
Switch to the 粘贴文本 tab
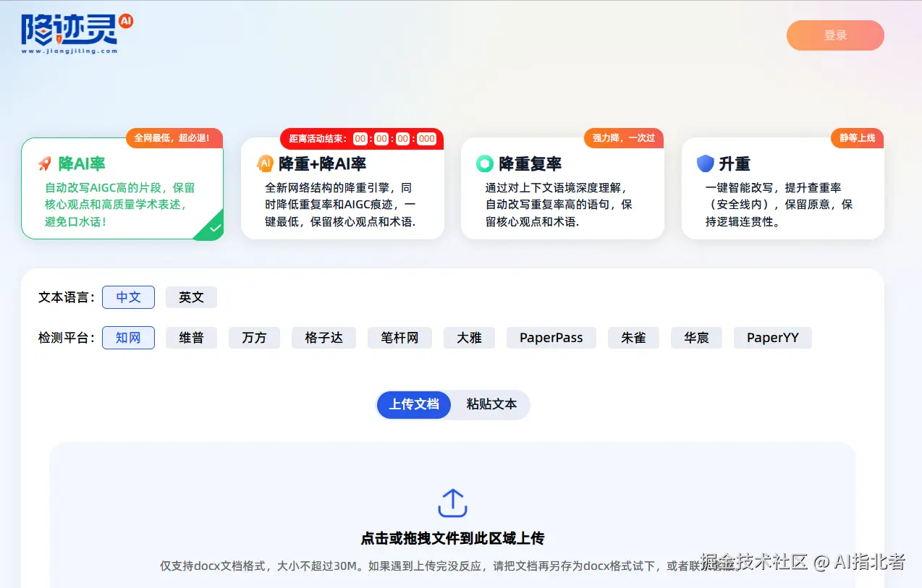[x=491, y=405]
